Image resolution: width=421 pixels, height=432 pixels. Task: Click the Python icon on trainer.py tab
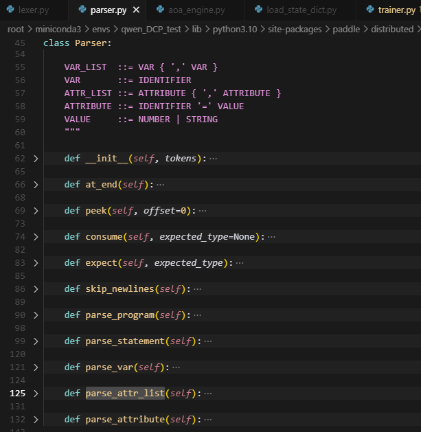coord(370,10)
